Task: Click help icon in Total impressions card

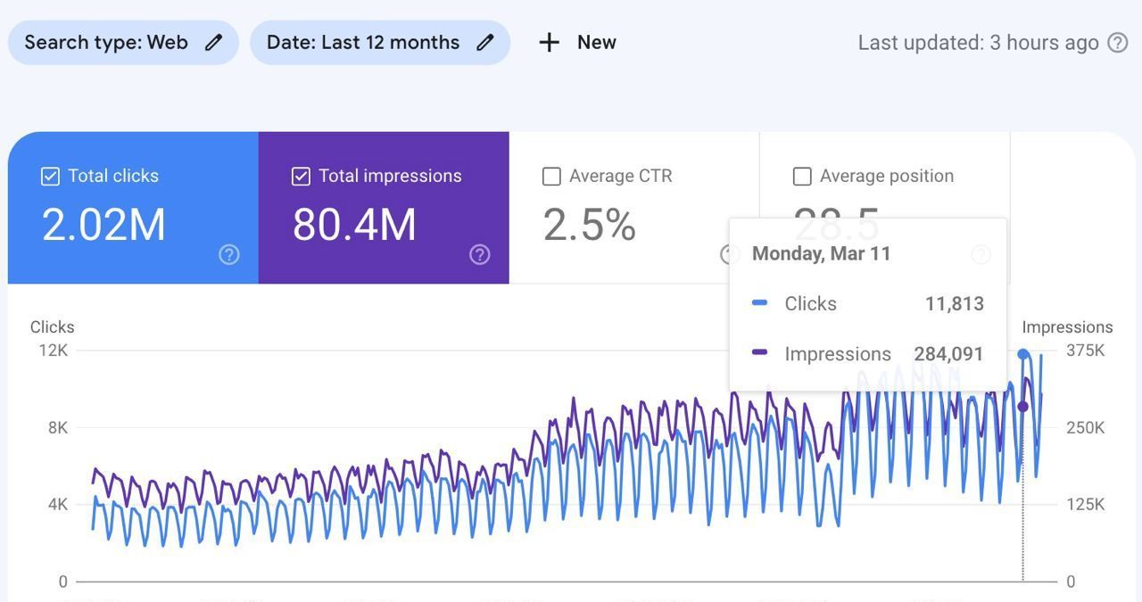Action: click(480, 255)
